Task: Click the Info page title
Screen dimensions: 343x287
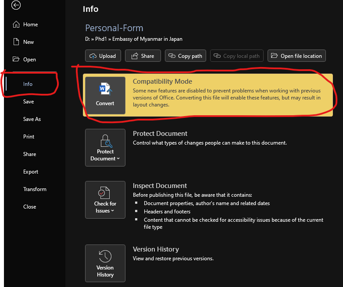Action: pos(90,9)
